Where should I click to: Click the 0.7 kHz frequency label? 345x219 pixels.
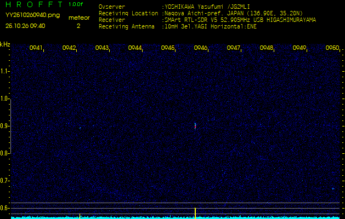5,181
